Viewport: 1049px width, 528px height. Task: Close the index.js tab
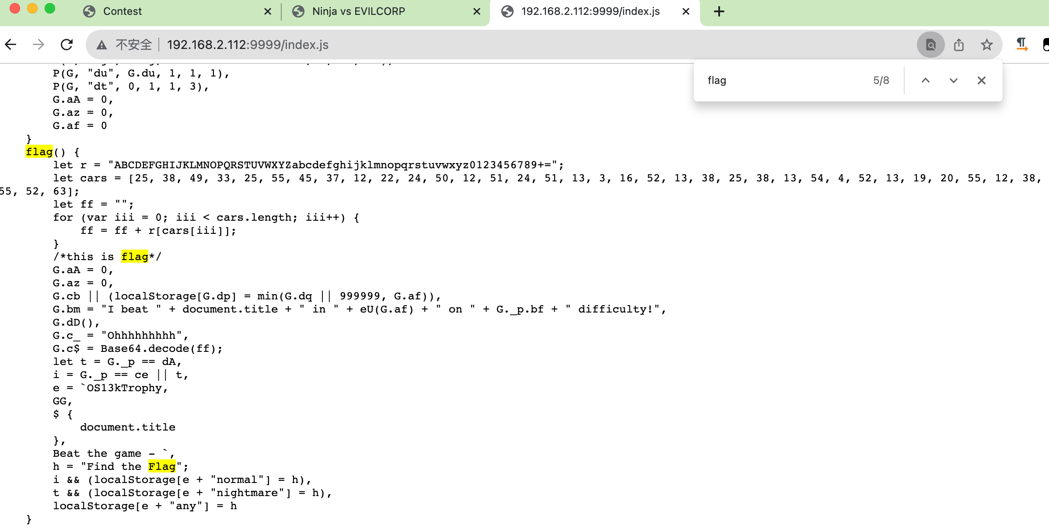(686, 11)
